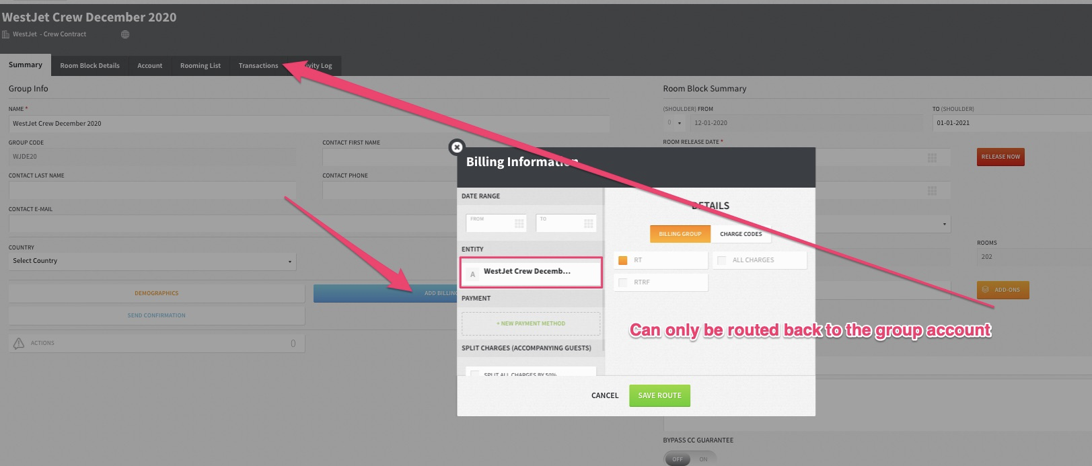1092x466 pixels.
Task: Click the Save Route button
Action: coord(659,395)
